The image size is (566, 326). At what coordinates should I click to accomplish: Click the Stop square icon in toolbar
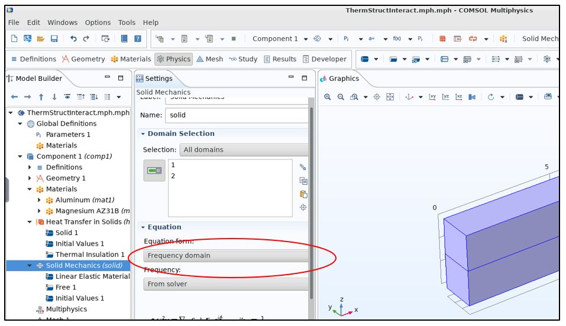pos(234,38)
